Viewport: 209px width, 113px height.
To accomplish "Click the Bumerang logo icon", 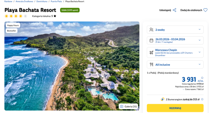I will tap(162, 99).
